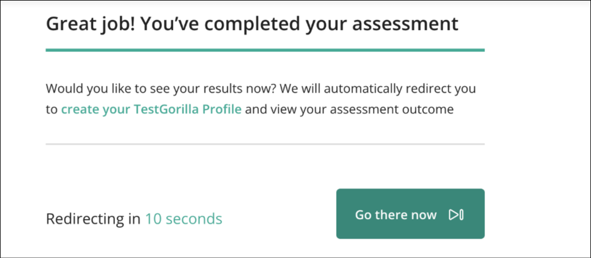
Task: Click the words create your in link
Action: point(96,109)
